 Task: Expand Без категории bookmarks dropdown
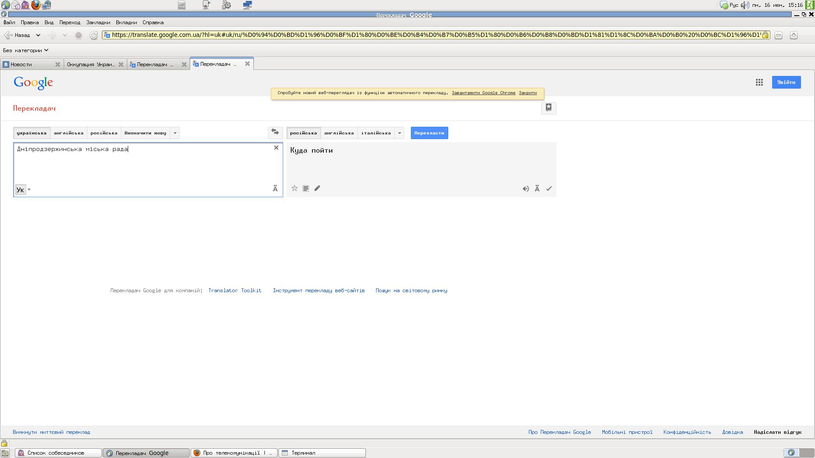(25, 50)
